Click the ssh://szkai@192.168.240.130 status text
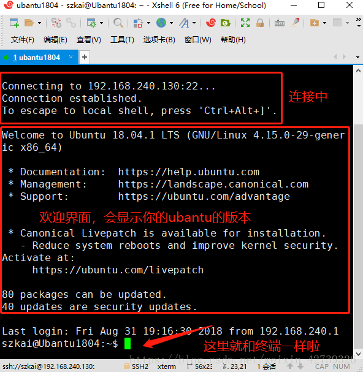363x372 pixels. (48, 366)
